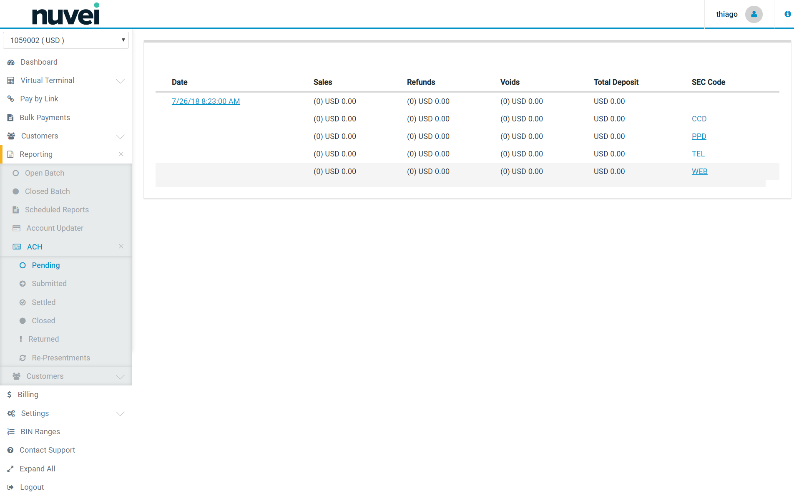Click the Billing dollar sign icon
Image resolution: width=794 pixels, height=496 pixels.
(x=9, y=395)
